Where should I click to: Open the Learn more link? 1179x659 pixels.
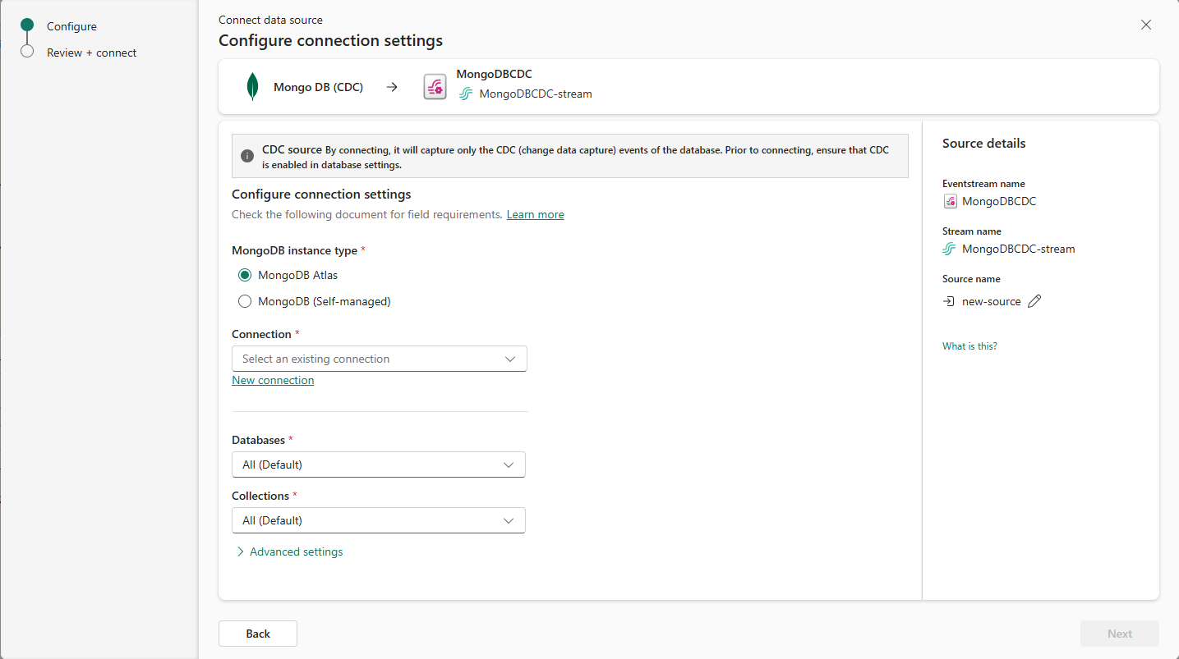click(535, 214)
